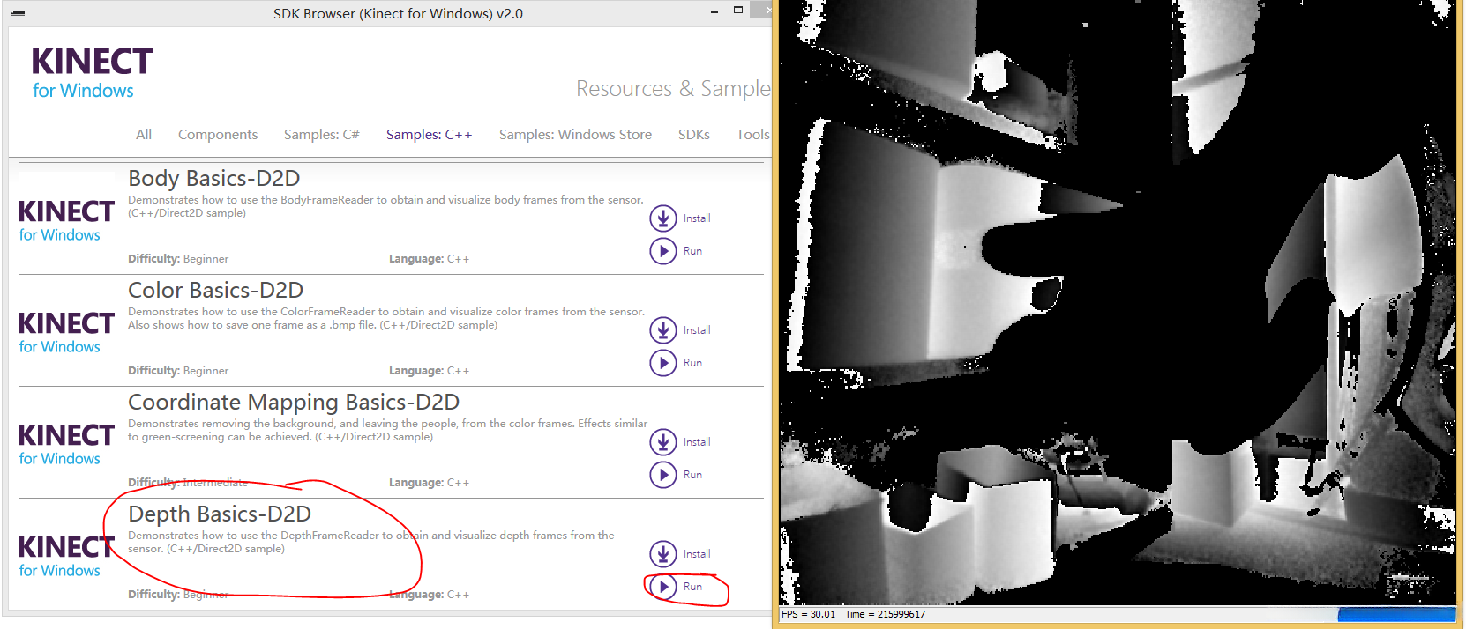Click the Run label for Coordinate Mapping Basics-D2D
Viewport: 1466px width, 629px height.
[692, 475]
